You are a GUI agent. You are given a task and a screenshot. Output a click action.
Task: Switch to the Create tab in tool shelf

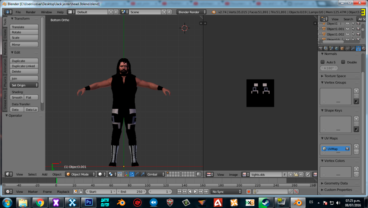click(5, 34)
